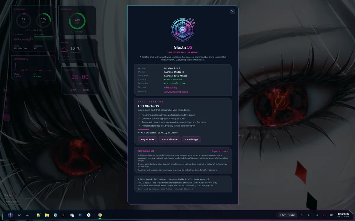Click the 12°C temperature in Weather panel
355x221 pixels.
[x=75, y=48]
